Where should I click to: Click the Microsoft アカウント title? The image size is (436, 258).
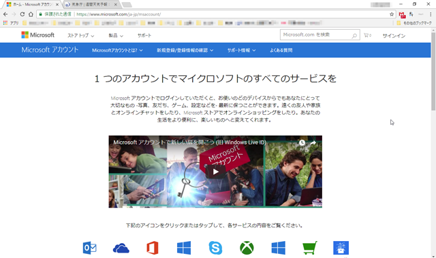pyautogui.click(x=50, y=50)
